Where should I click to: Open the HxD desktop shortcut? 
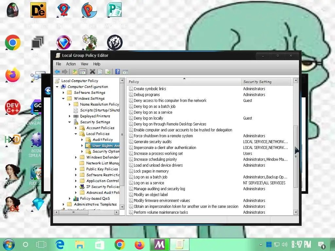[13, 140]
